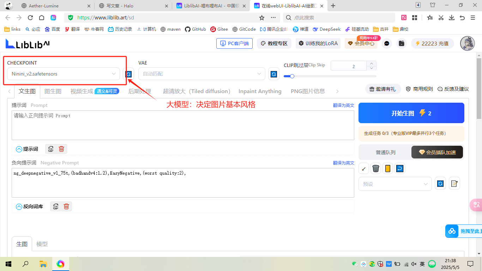Click the blue return arrow icon

tap(399, 169)
